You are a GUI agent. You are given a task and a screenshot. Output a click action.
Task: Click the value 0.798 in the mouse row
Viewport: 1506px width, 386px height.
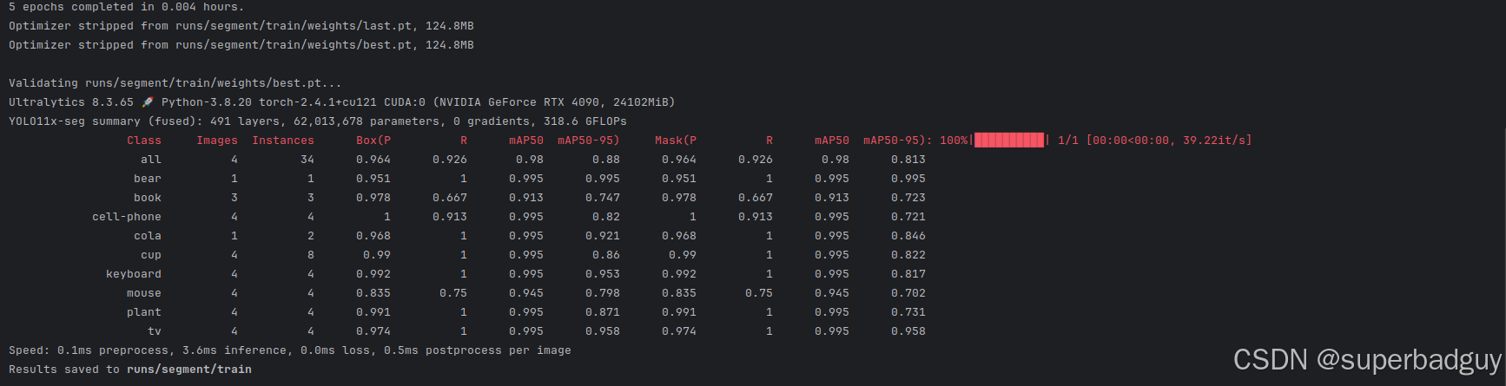pyautogui.click(x=603, y=293)
